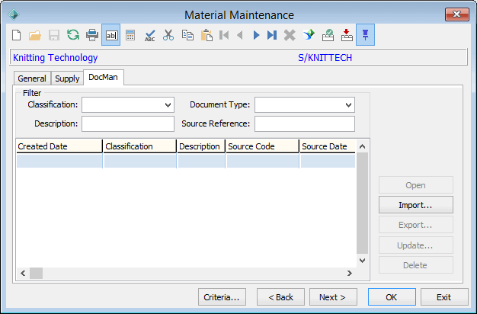Click the application diamond icon in the title bar
The height and width of the screenshot is (314, 477).
point(14,14)
